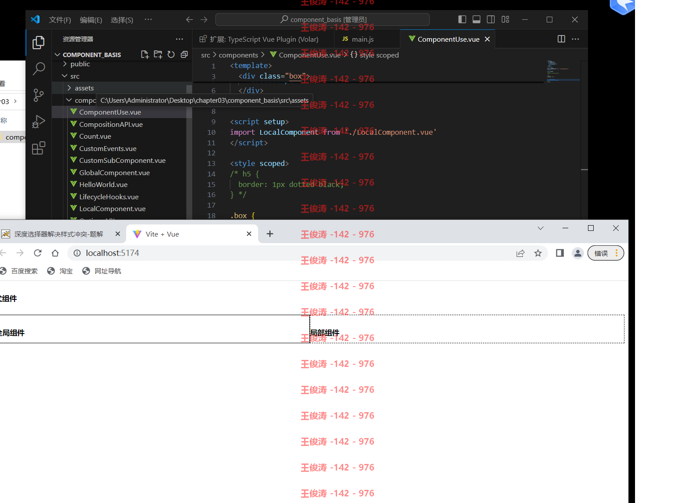Switch to the main.js tab
The height and width of the screenshot is (503, 675).
(x=367, y=39)
